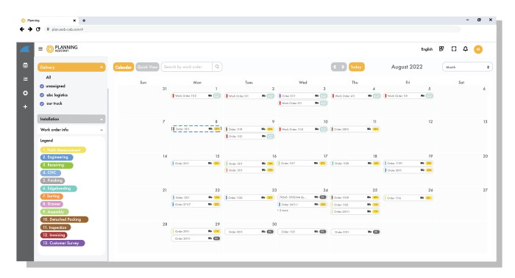The height and width of the screenshot is (278, 515).
Task: Switch to the Calendar tab
Action: coord(124,67)
